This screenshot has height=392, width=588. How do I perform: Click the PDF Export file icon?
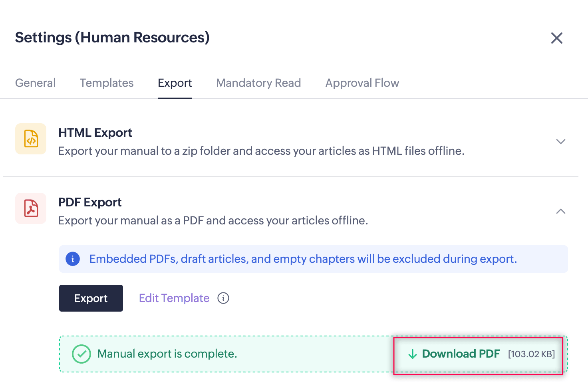(31, 208)
